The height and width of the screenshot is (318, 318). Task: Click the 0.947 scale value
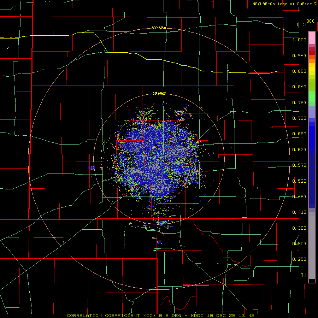click(x=299, y=55)
